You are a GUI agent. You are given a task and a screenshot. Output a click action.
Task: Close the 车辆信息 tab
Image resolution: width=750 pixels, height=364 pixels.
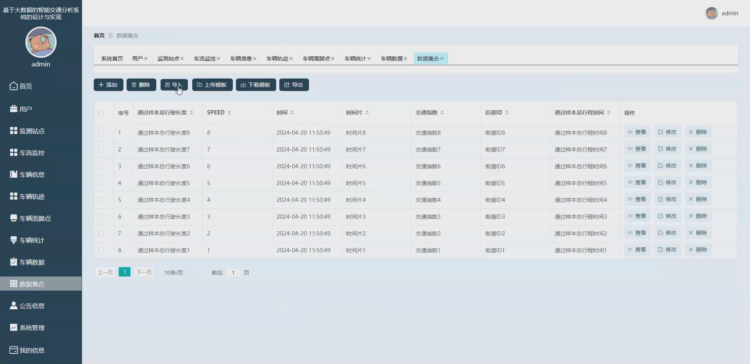(255, 59)
